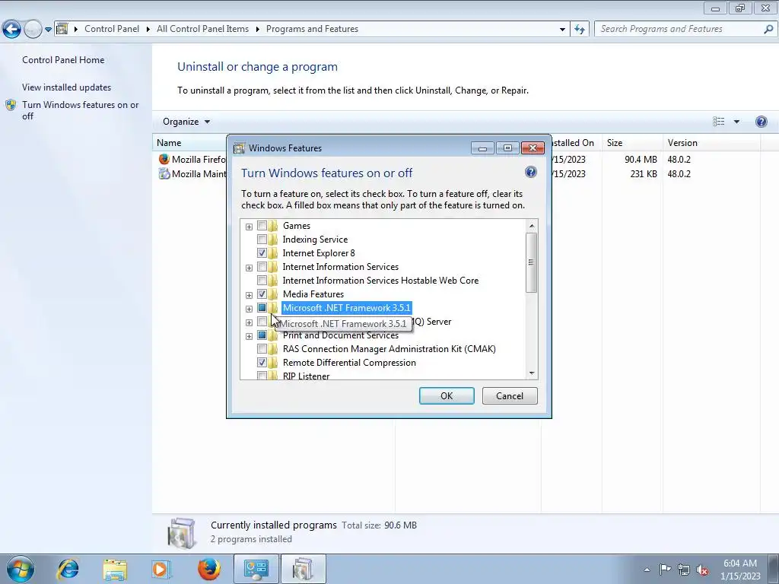Click the features list scroll up arrow
This screenshot has width=779, height=584.
tap(532, 226)
